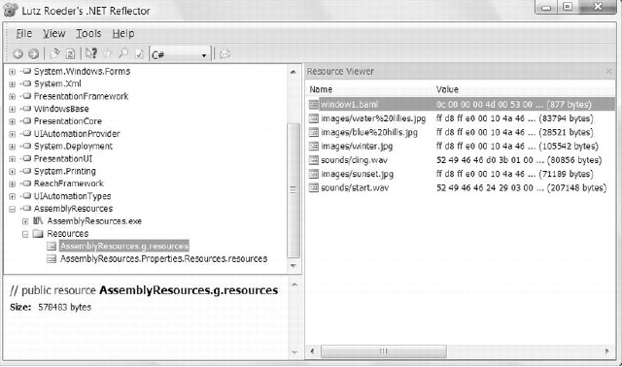Expand the System.Printing node
This screenshot has height=367, width=622.
click(x=13, y=172)
